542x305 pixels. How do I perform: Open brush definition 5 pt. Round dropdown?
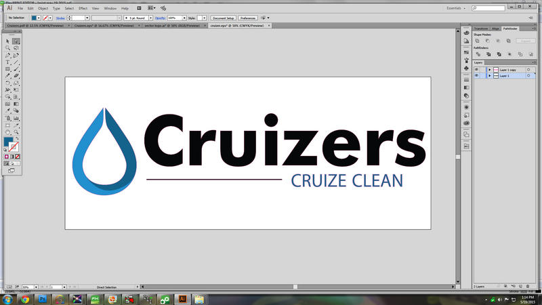tap(150, 18)
